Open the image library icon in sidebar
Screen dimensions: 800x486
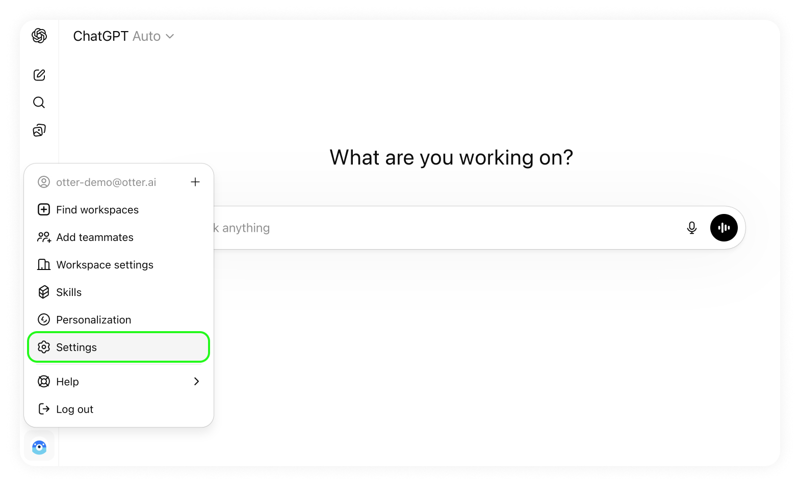(39, 130)
